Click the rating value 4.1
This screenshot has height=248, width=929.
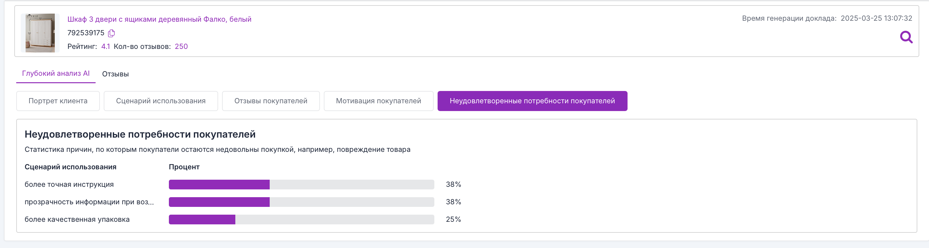(106, 47)
